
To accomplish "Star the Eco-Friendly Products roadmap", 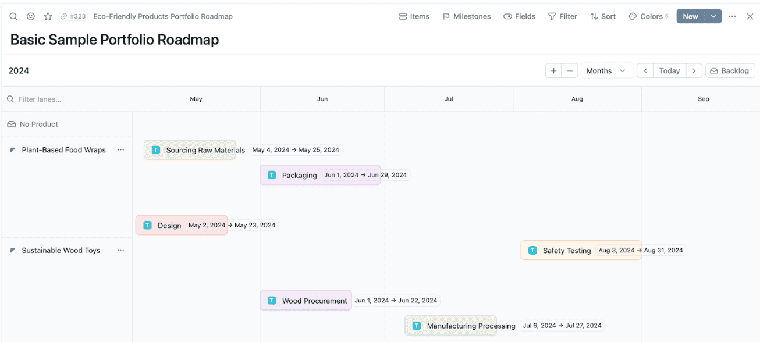I will (48, 16).
